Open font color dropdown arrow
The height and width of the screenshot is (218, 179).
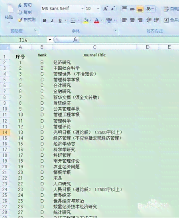point(102,20)
